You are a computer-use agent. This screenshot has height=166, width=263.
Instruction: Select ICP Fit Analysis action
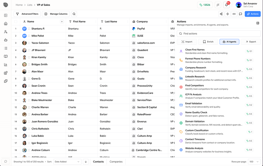point(216,96)
